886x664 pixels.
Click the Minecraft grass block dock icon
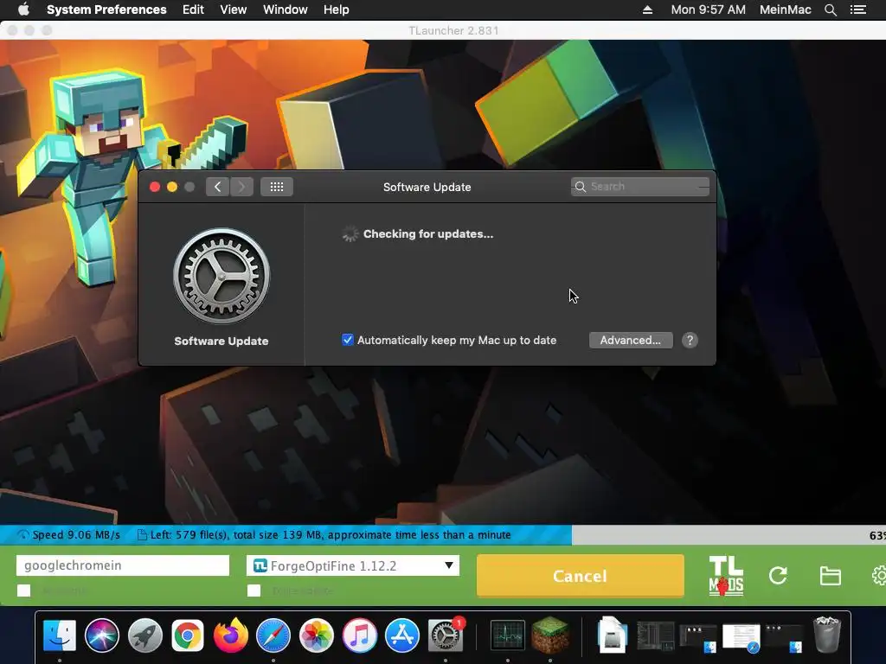550,634
